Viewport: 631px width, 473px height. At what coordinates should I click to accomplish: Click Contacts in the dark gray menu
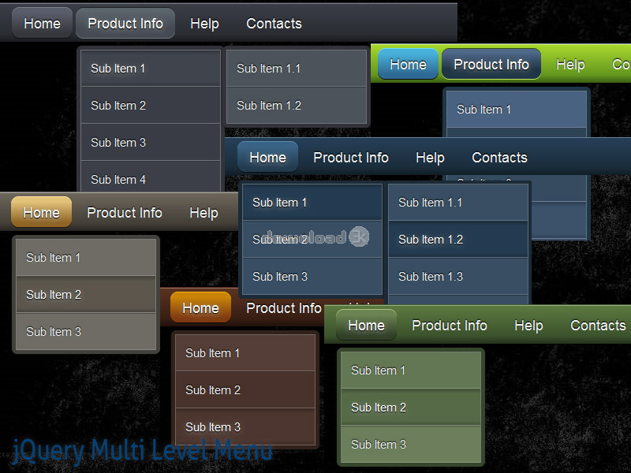pyautogui.click(x=274, y=24)
